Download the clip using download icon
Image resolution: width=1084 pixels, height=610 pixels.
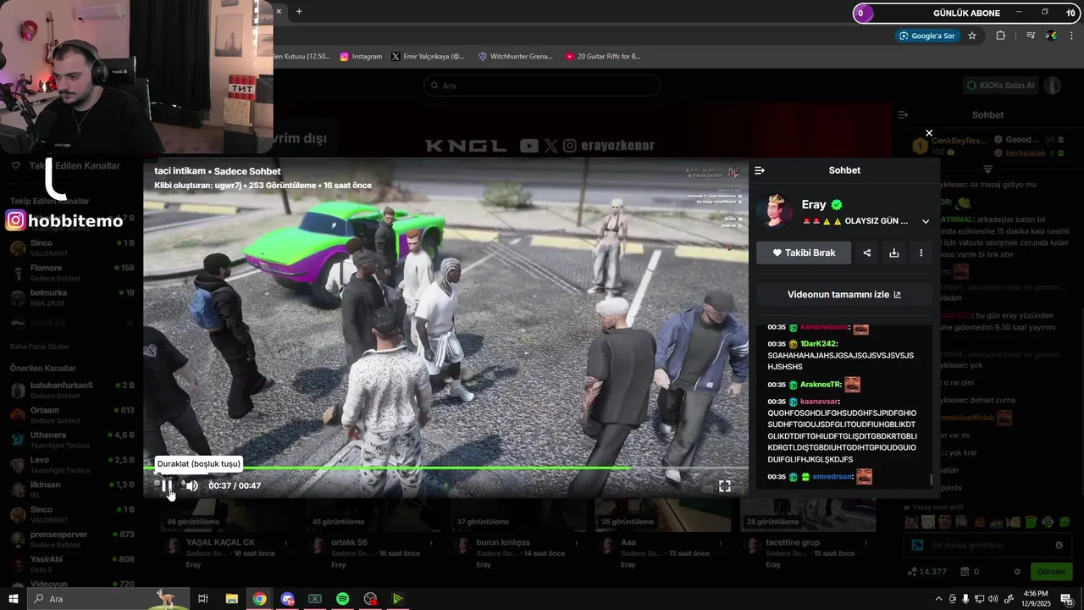tap(893, 252)
